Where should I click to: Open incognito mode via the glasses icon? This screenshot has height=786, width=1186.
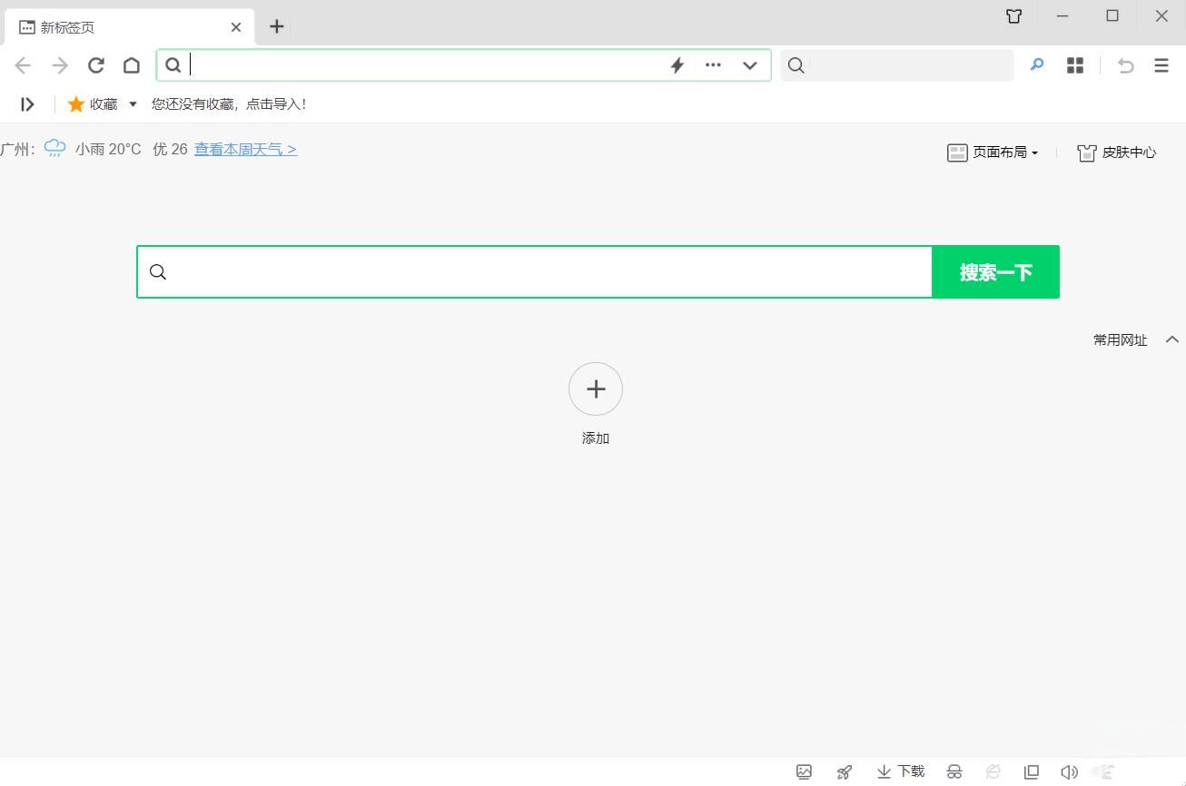tap(954, 771)
